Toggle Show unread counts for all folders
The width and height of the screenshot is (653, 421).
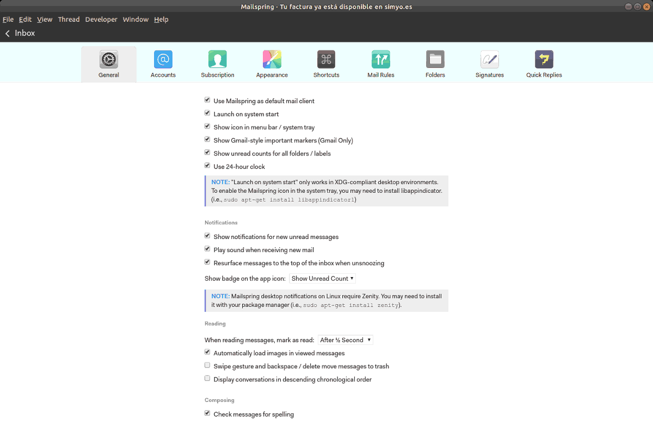tap(207, 152)
